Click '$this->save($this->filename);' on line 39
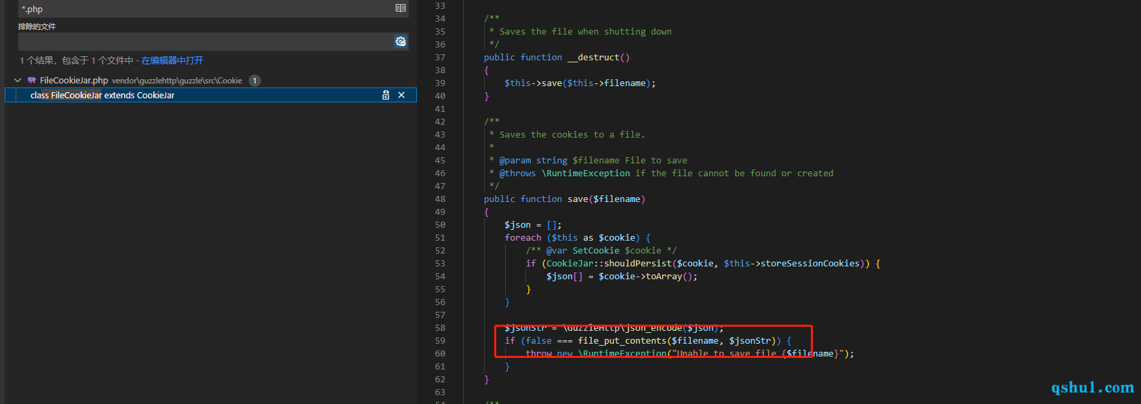The width and height of the screenshot is (1141, 404). (x=580, y=83)
